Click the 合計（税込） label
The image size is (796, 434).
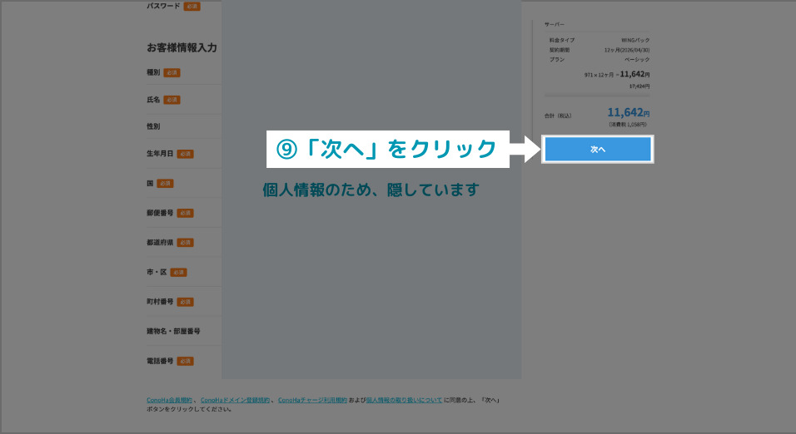(x=558, y=116)
